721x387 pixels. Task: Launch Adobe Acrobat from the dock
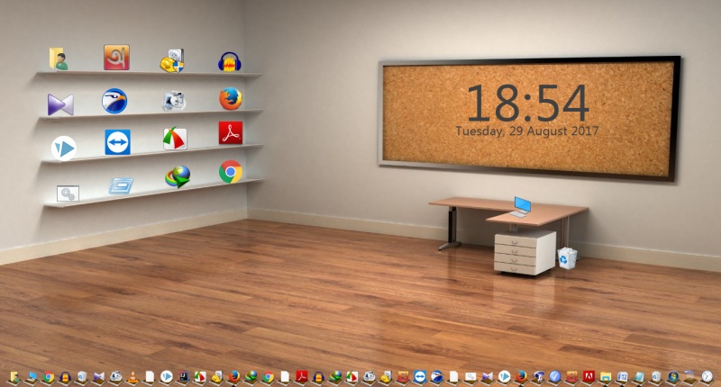[x=301, y=376]
